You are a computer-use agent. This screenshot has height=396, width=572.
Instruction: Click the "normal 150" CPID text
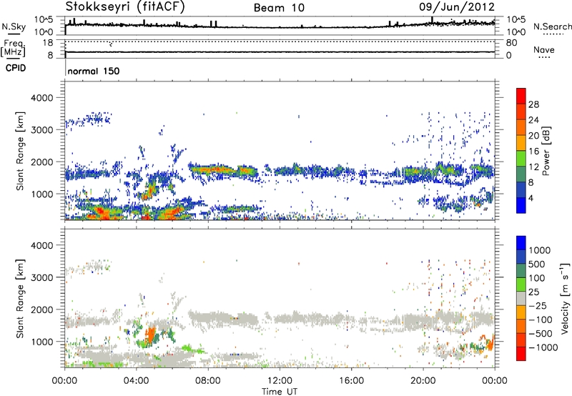pyautogui.click(x=94, y=71)
